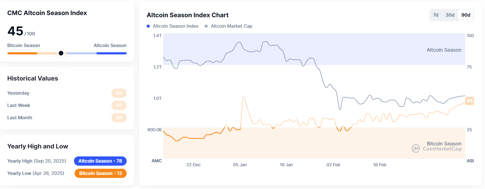Click Yesterday's value badge 43
This screenshot has width=485, height=189.
point(119,93)
